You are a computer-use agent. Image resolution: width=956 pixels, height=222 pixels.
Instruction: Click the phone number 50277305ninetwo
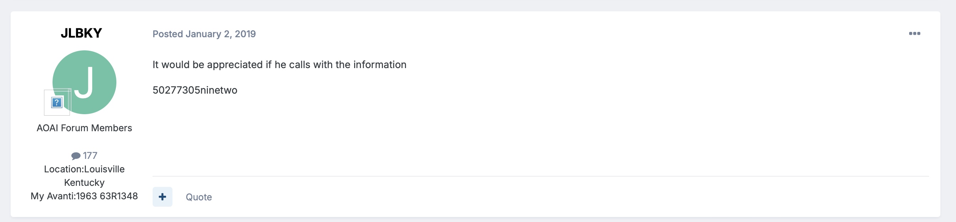pos(195,90)
